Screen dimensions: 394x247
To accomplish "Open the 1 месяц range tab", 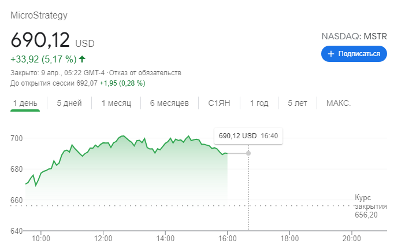I will point(116,103).
